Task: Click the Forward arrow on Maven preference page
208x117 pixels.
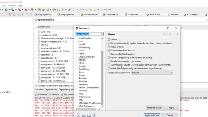Action: (x=171, y=34)
